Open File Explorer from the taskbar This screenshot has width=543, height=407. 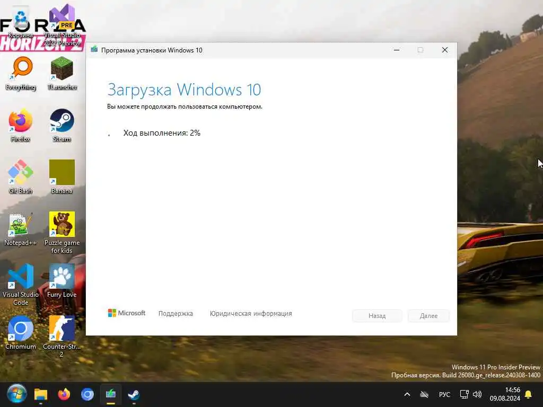40,394
